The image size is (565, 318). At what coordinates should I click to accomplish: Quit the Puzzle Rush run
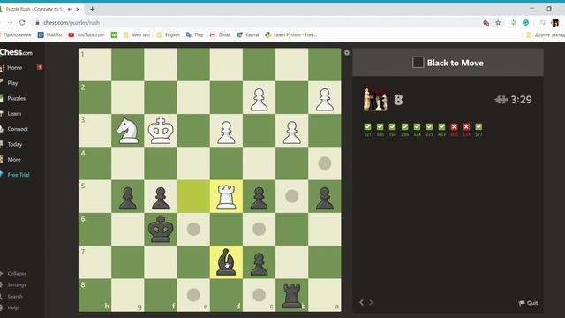point(528,303)
